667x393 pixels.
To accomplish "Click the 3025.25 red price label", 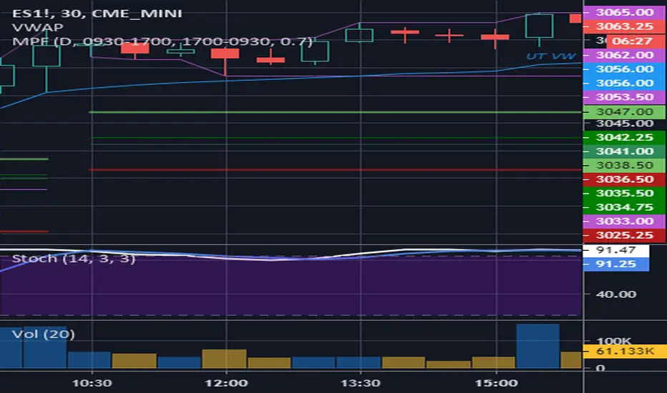I will coord(624,235).
